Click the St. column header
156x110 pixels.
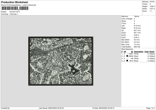pyautogui.click(x=132, y=51)
